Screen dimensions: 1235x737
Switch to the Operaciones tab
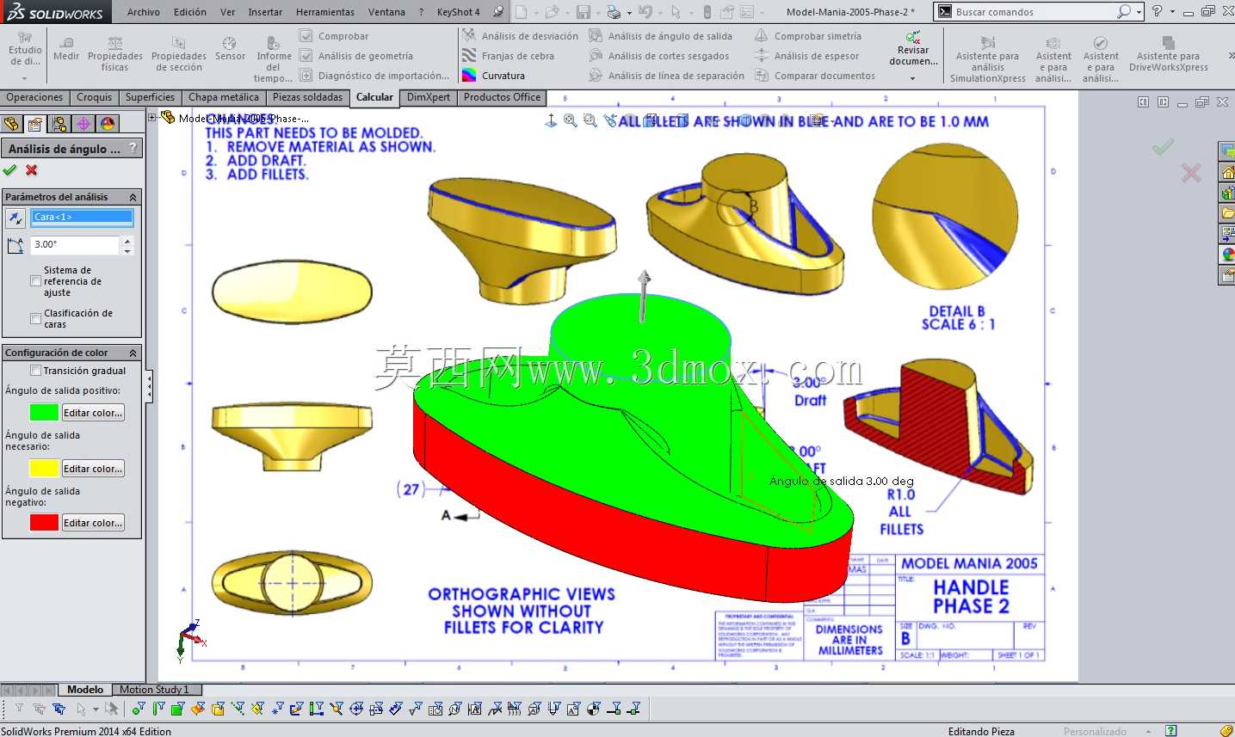coord(35,97)
